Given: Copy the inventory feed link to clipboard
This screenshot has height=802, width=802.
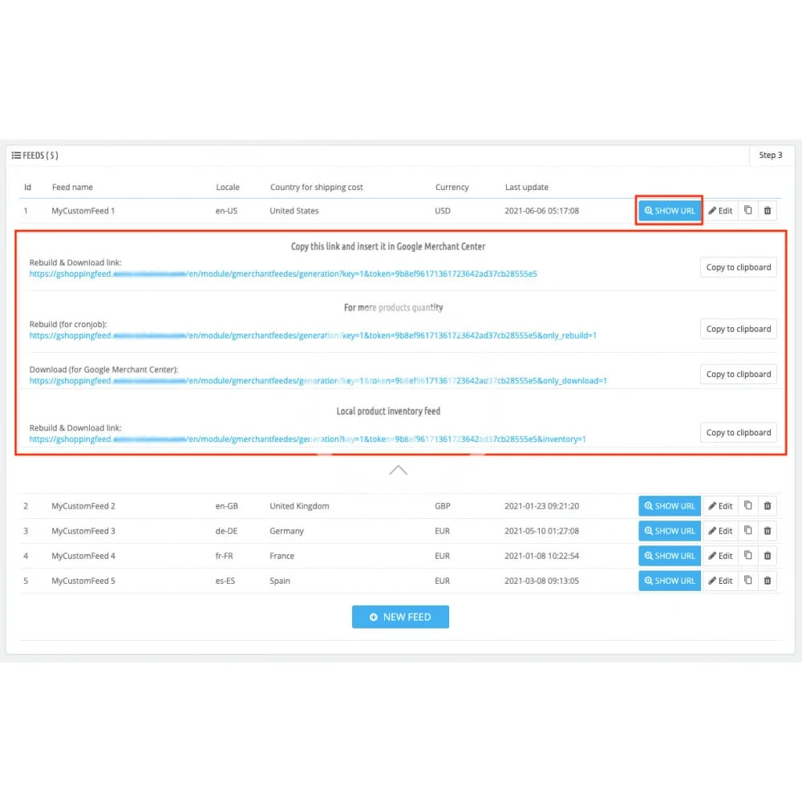Looking at the screenshot, I should tap(738, 432).
